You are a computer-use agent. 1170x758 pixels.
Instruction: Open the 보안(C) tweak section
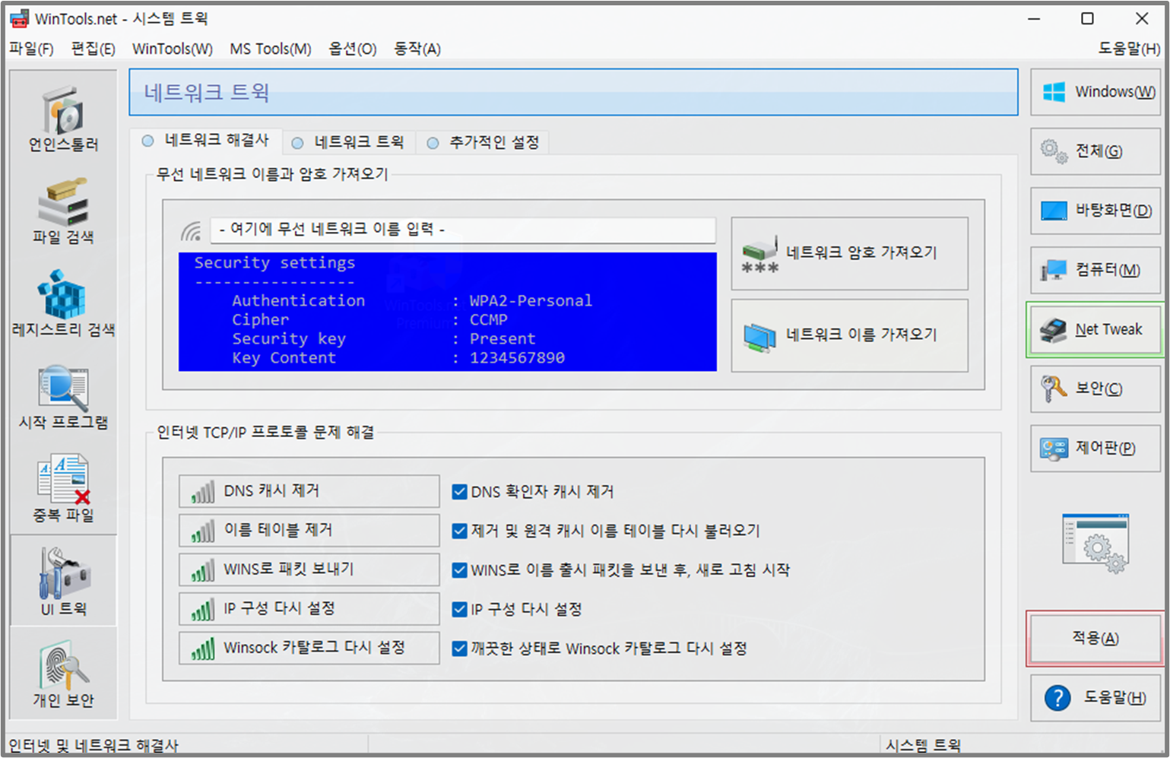point(1095,389)
